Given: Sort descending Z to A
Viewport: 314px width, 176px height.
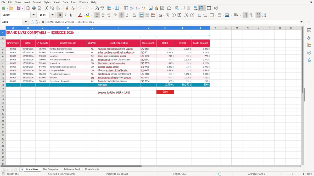Looking at the screenshot, I should point(138,8).
